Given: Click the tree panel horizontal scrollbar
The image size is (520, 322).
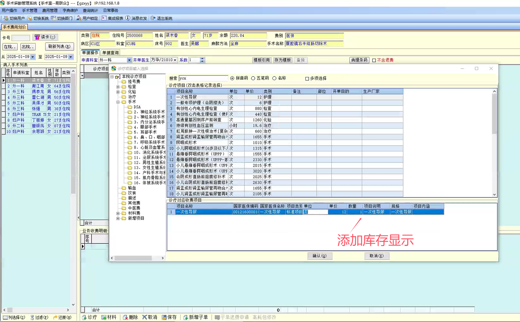Looking at the screenshot, I should (133, 258).
